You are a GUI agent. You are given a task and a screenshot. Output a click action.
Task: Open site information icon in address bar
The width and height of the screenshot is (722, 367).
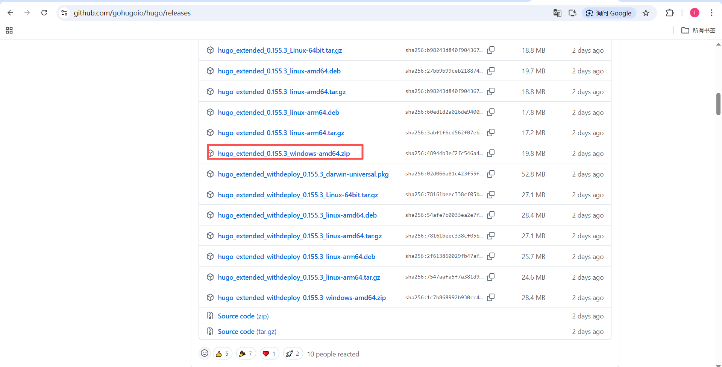pos(64,13)
